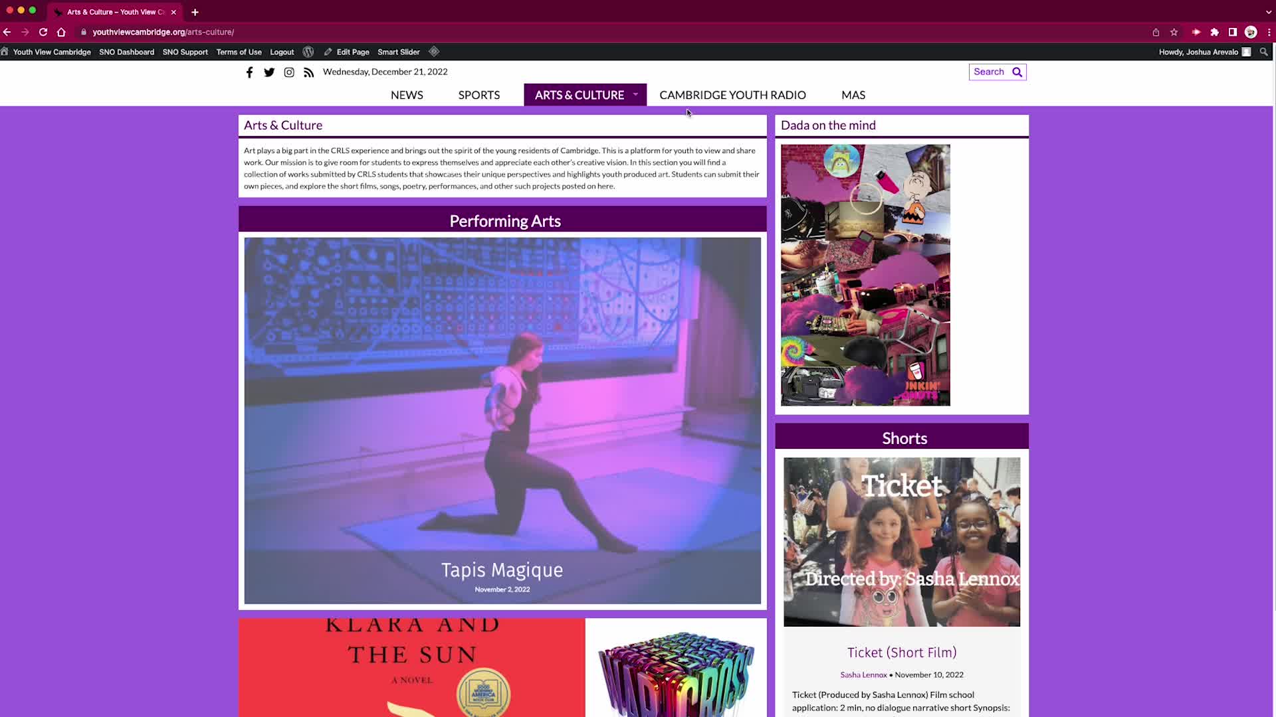Go to the Sports menu item
Screen dimensions: 1276x717
tap(478, 95)
